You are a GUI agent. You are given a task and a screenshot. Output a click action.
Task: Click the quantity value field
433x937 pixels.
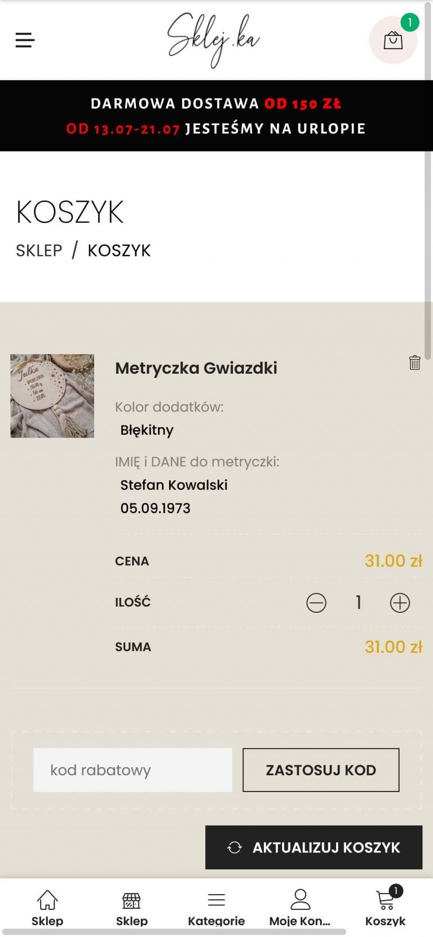point(358,603)
